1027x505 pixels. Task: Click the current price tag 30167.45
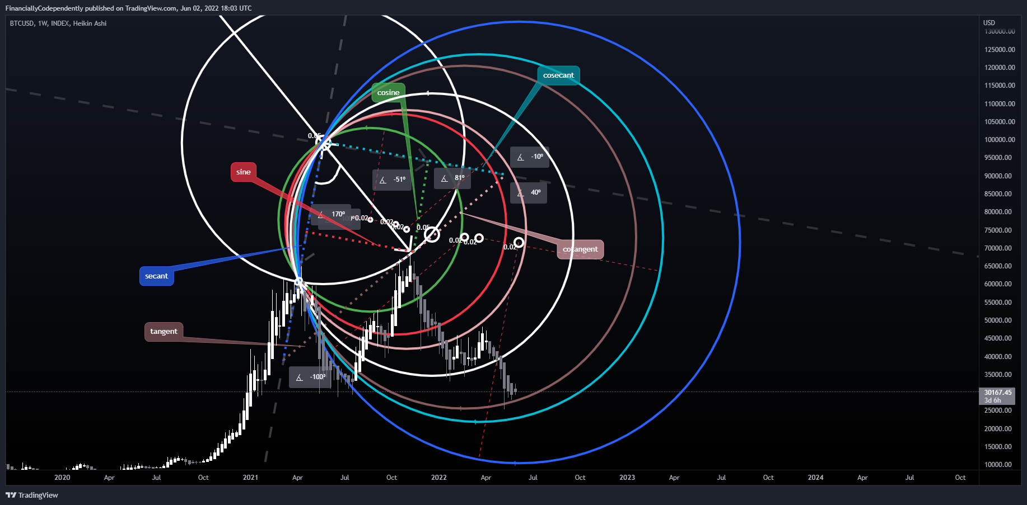pos(998,393)
